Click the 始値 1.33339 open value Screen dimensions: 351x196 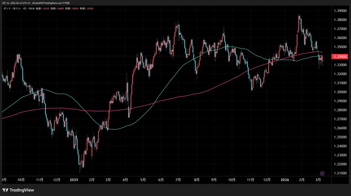click(42, 8)
